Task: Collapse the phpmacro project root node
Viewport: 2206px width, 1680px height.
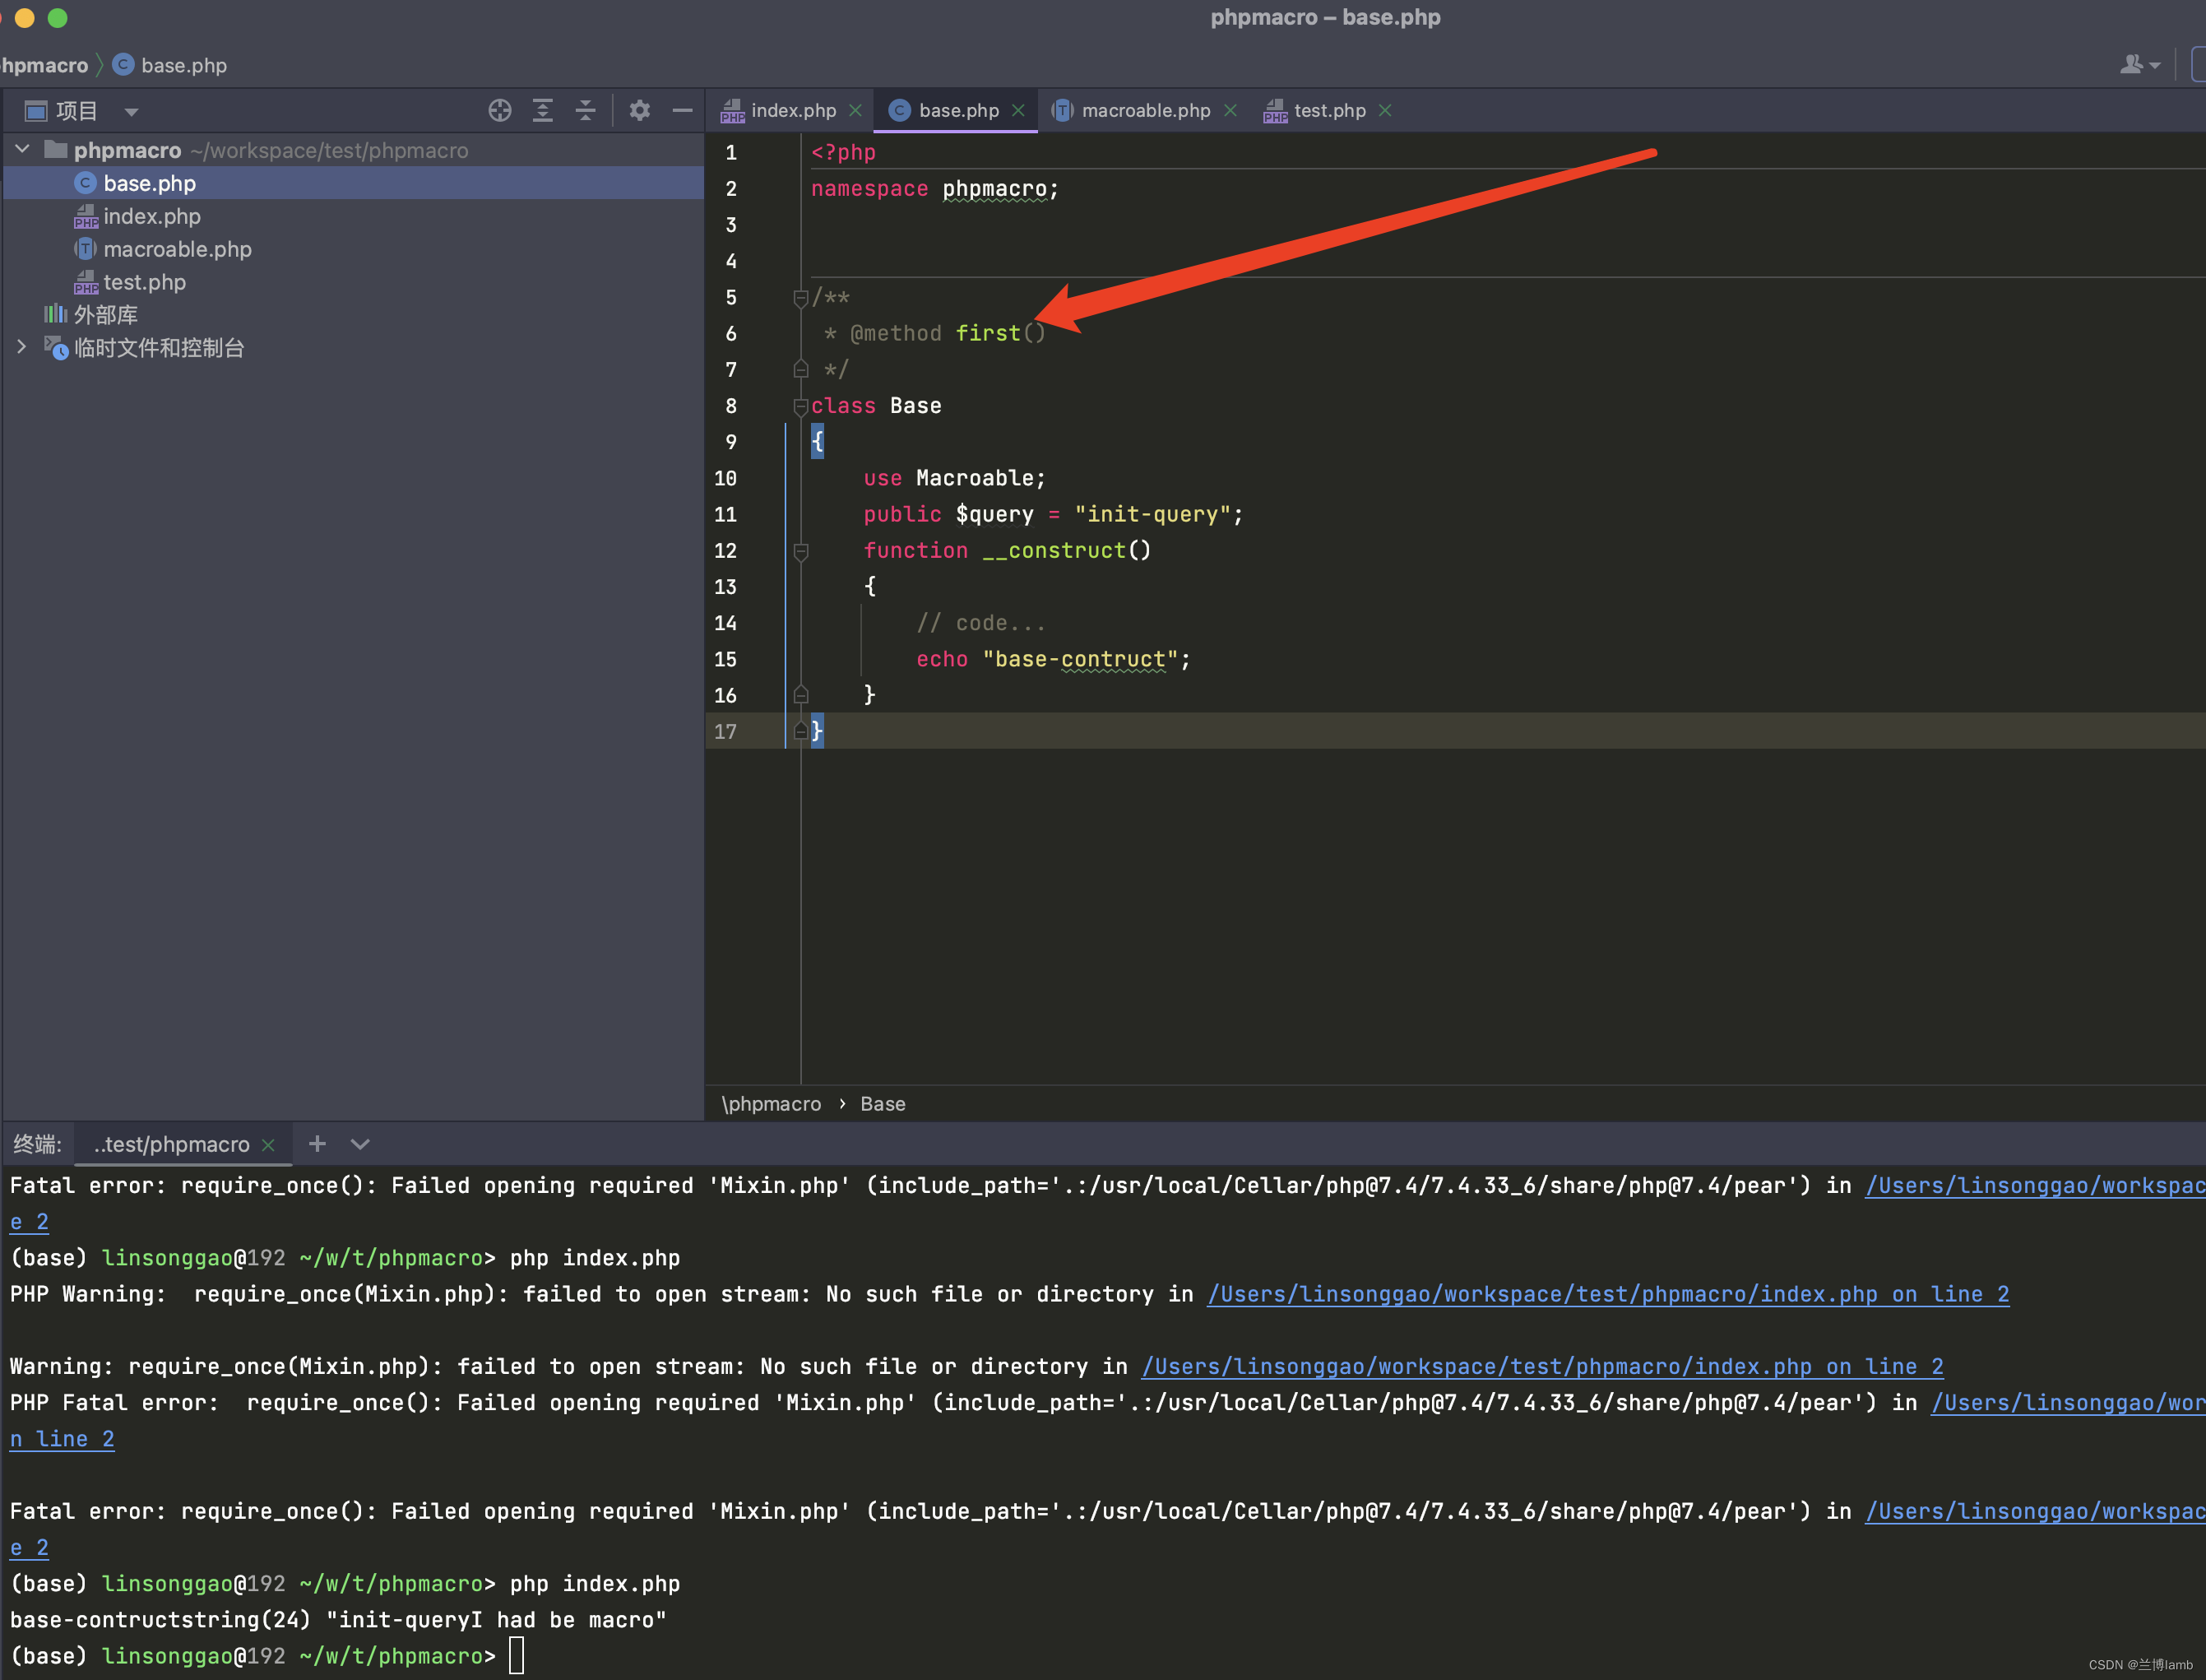Action: [21, 149]
